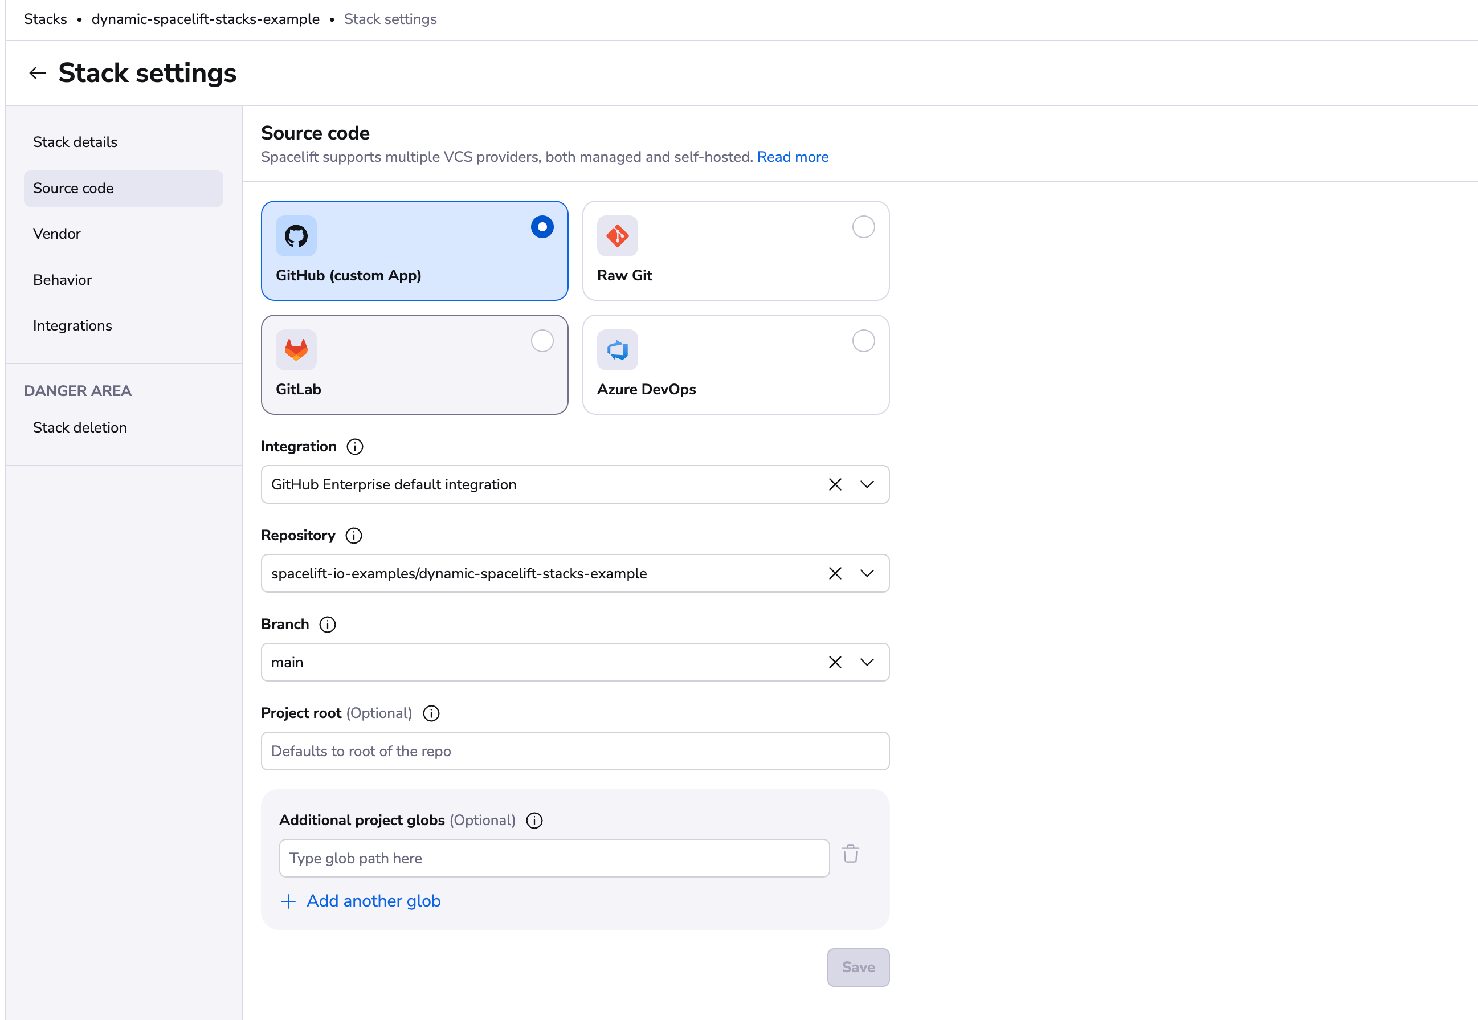Click info icon next to Repository label
Viewport: 1478px width, 1020px height.
353,536
